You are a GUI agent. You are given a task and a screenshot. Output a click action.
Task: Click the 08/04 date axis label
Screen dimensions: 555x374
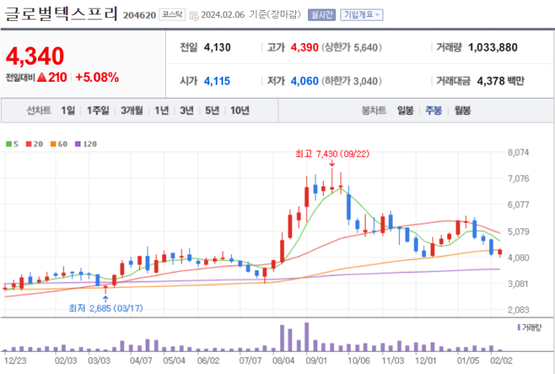[x=284, y=360]
